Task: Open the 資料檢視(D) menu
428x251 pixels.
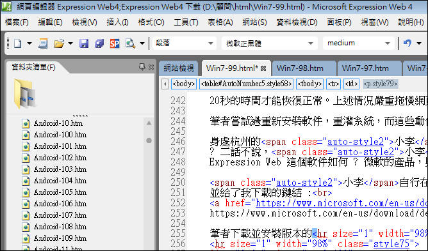Action: tap(297, 22)
